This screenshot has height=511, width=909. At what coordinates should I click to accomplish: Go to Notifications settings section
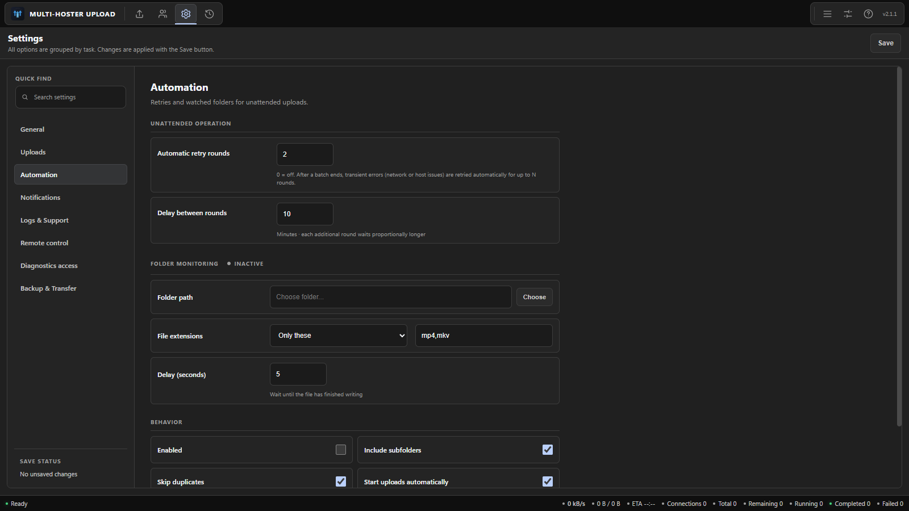70,198
